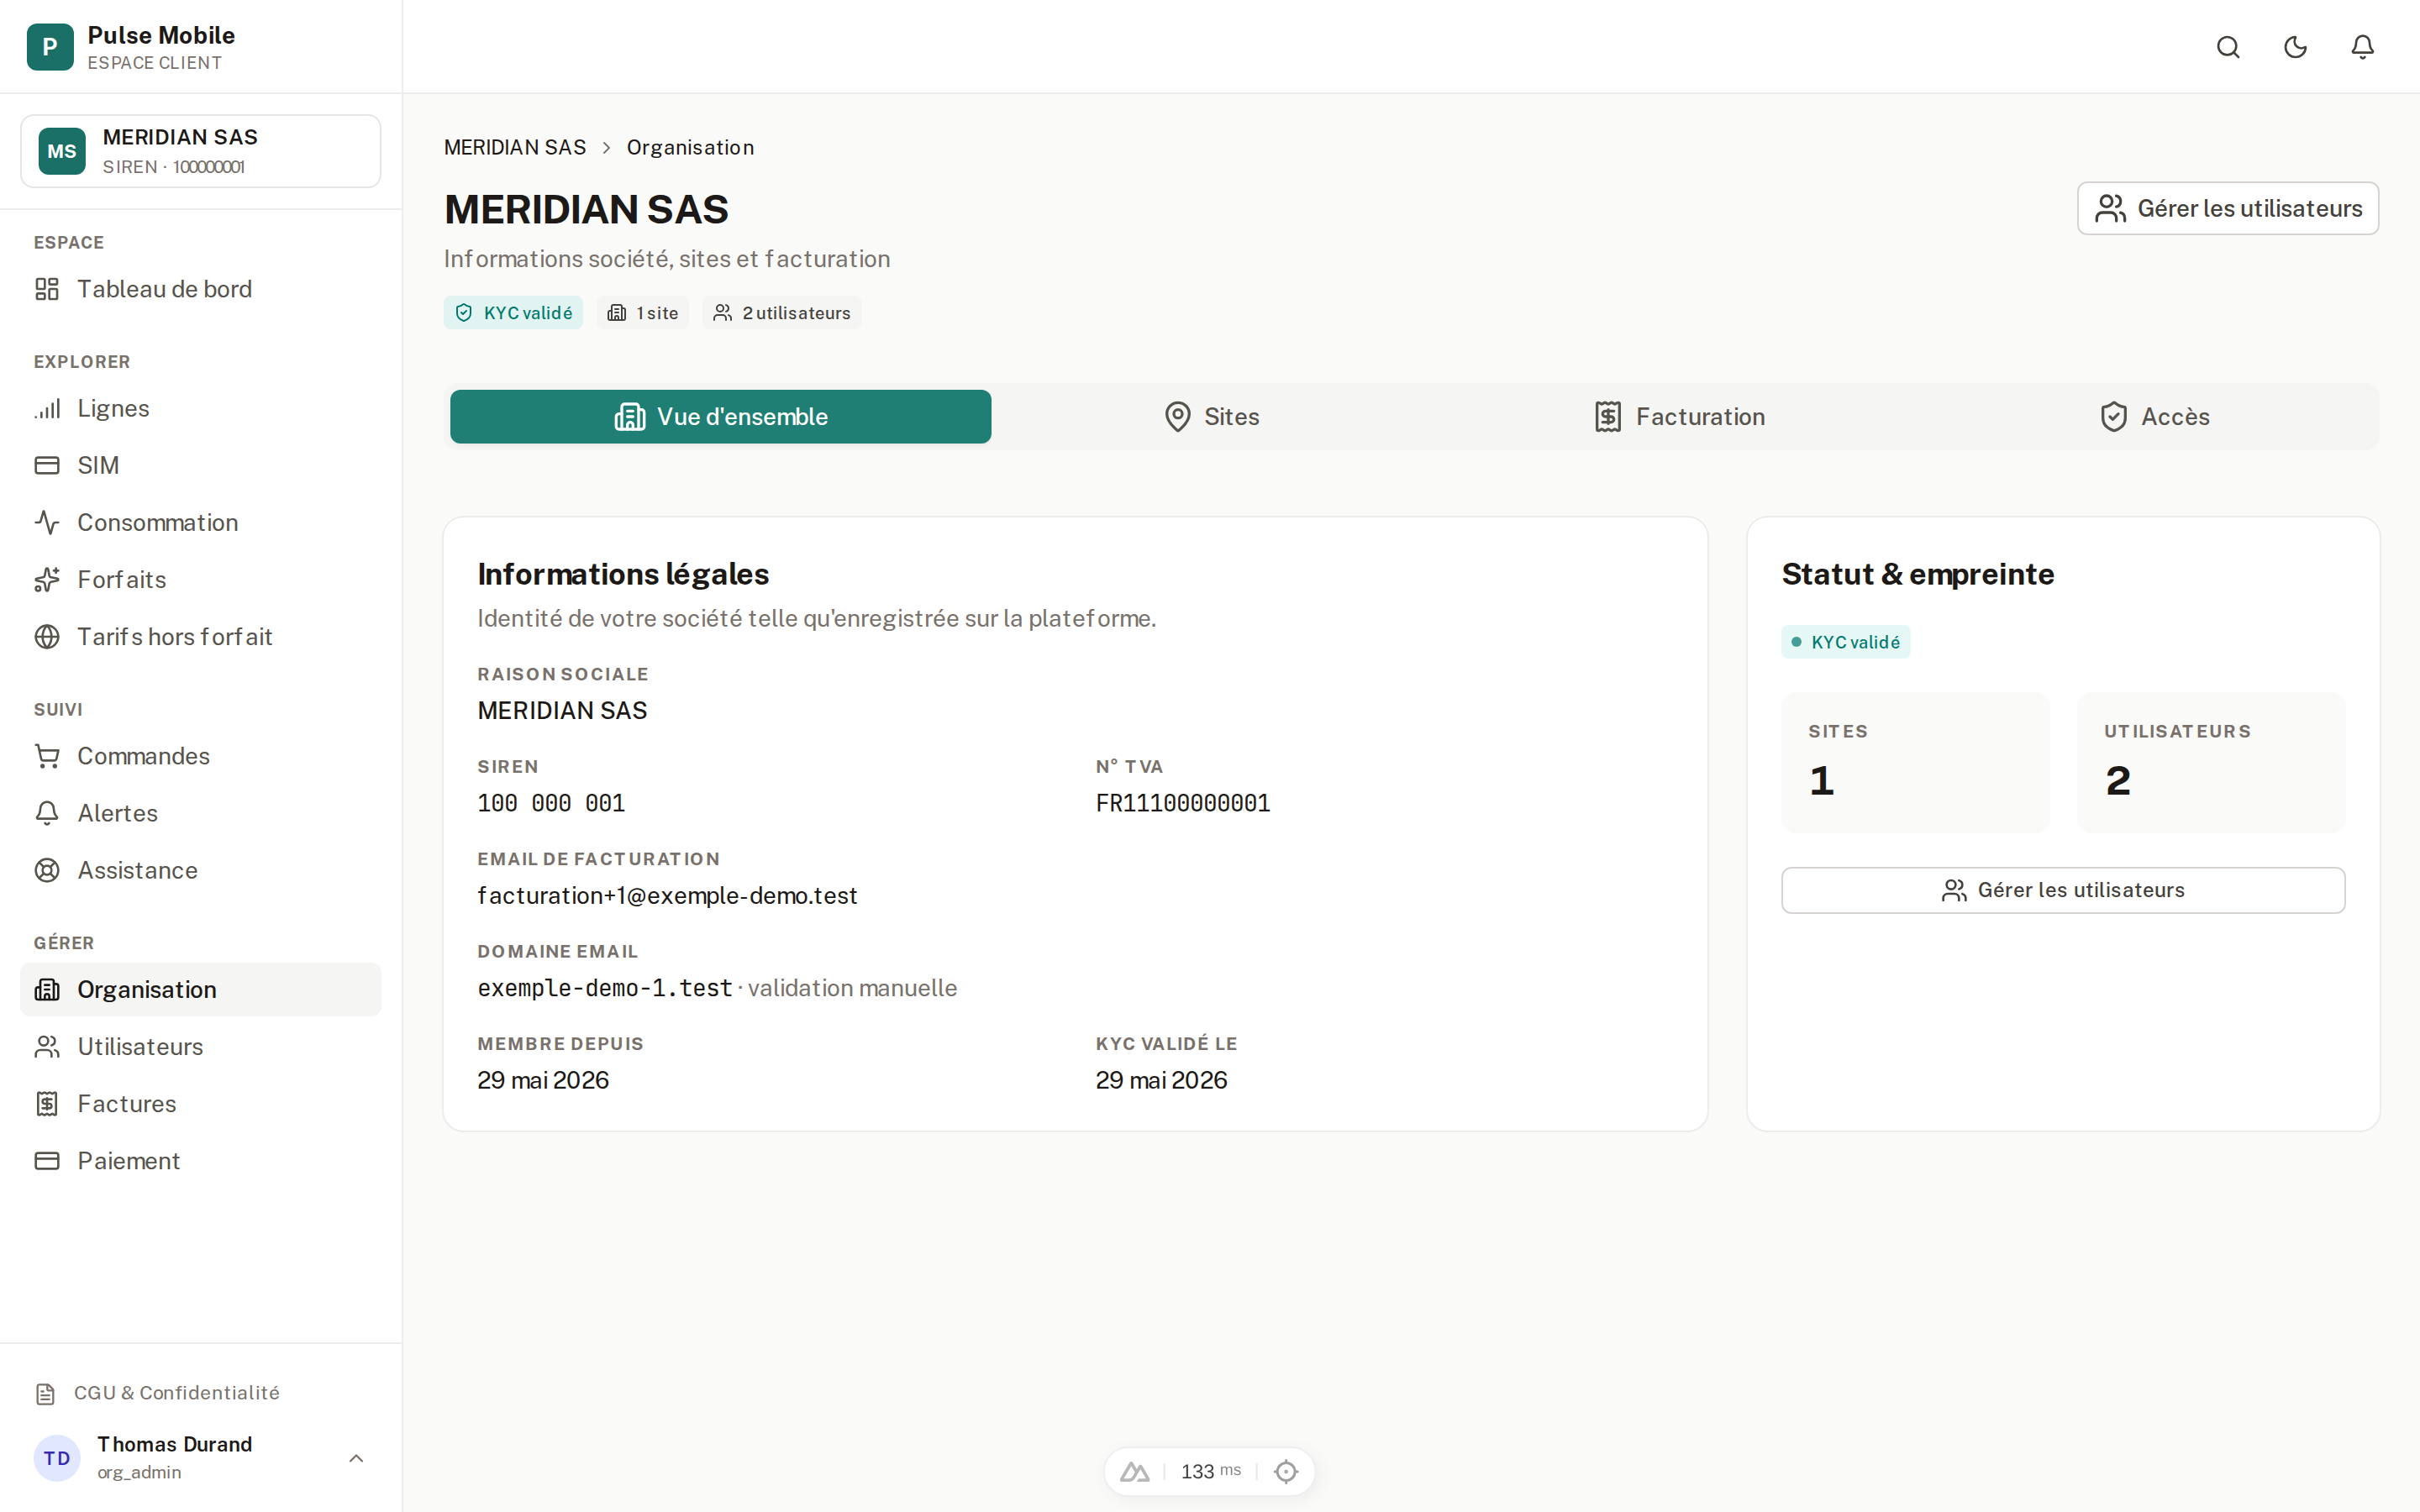
Task: Open Consommation in sidebar
Action: click(x=201, y=522)
